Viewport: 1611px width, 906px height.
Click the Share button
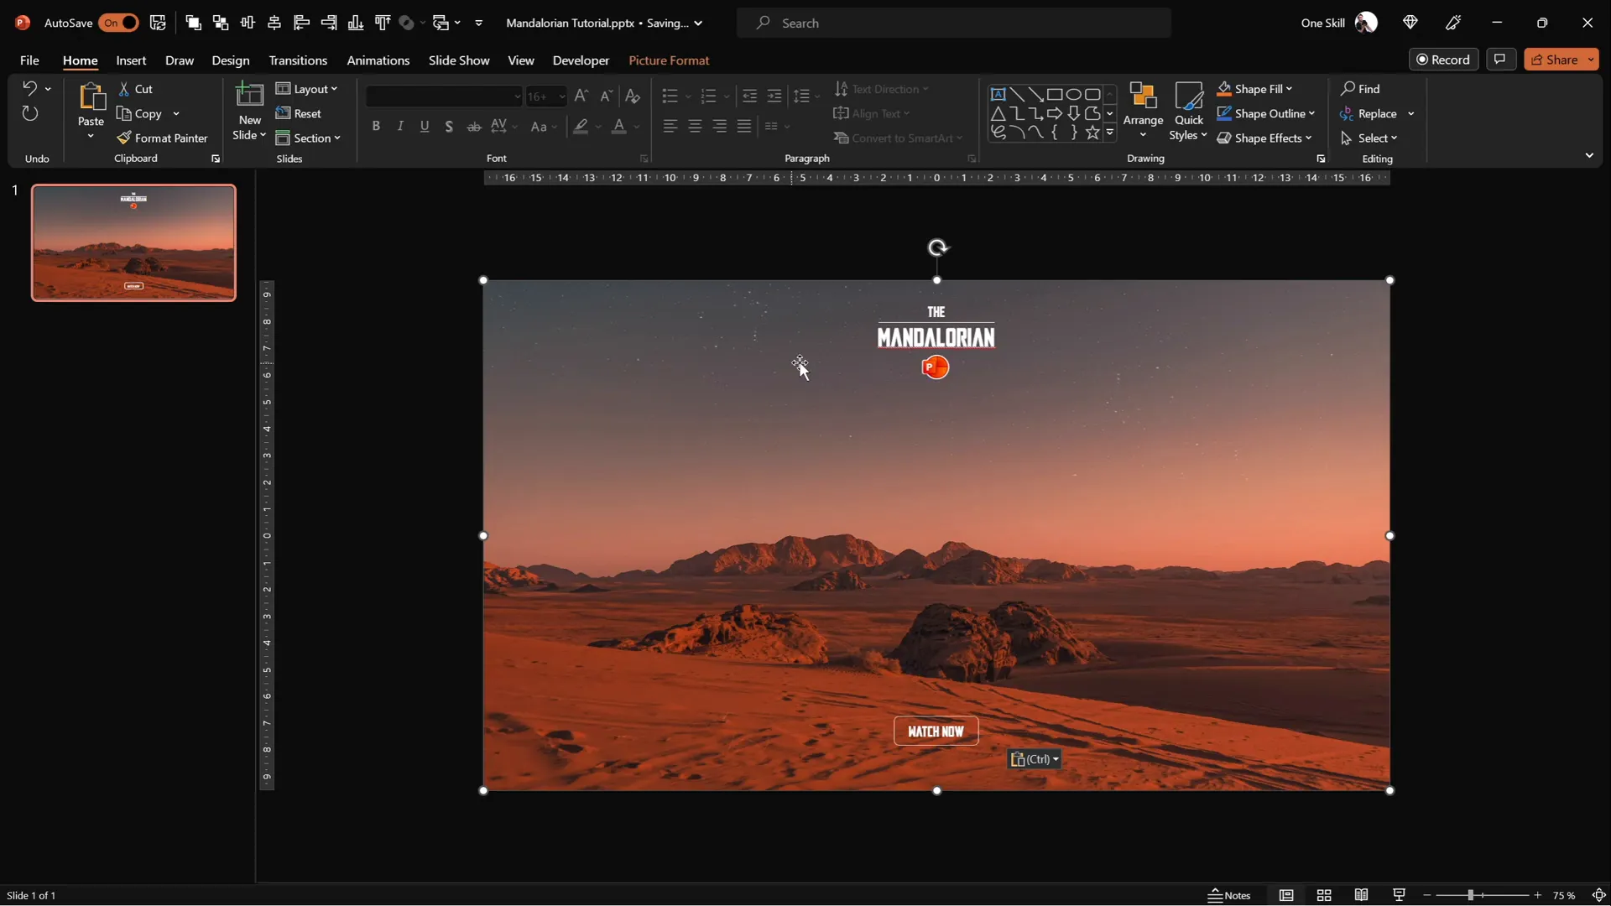pos(1554,60)
